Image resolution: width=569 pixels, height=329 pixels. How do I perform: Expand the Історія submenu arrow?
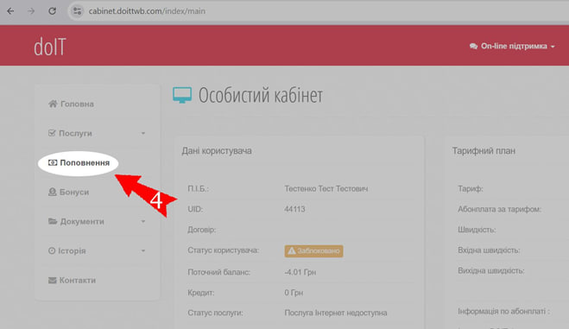click(x=143, y=251)
